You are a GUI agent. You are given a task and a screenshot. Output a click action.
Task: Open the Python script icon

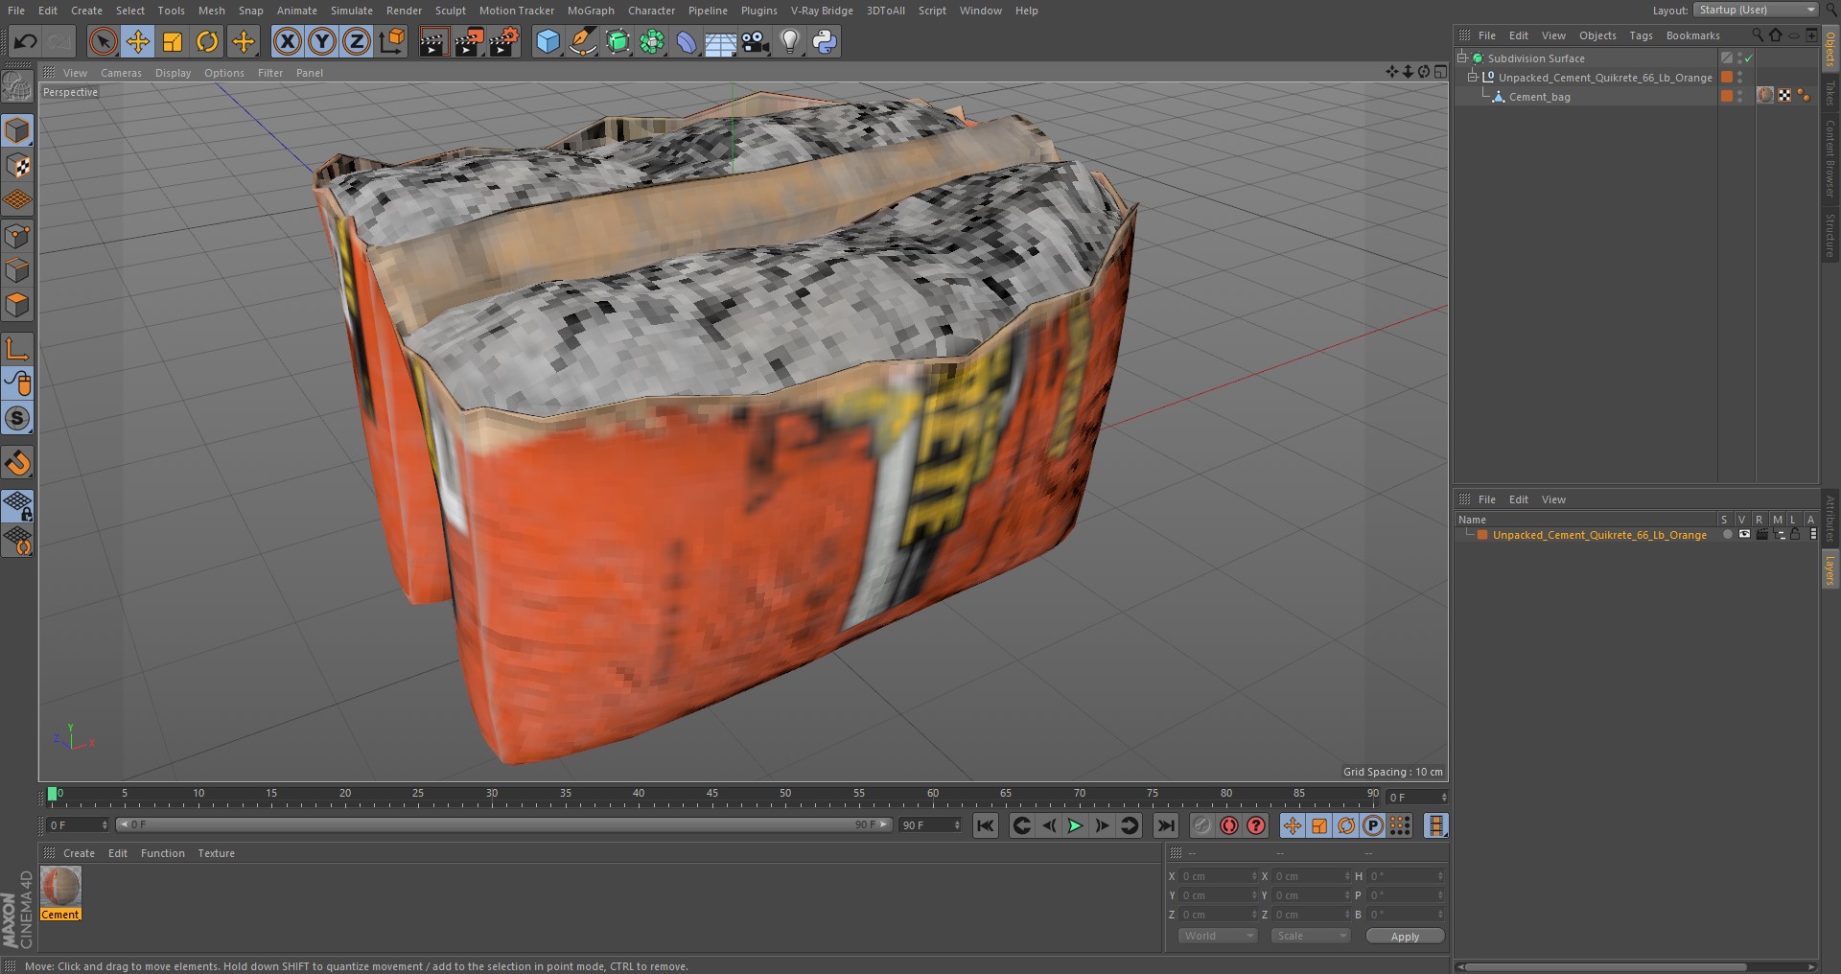click(x=825, y=41)
